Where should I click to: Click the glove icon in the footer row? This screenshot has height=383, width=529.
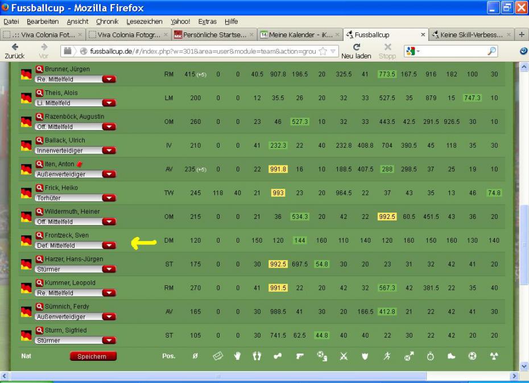pos(238,357)
